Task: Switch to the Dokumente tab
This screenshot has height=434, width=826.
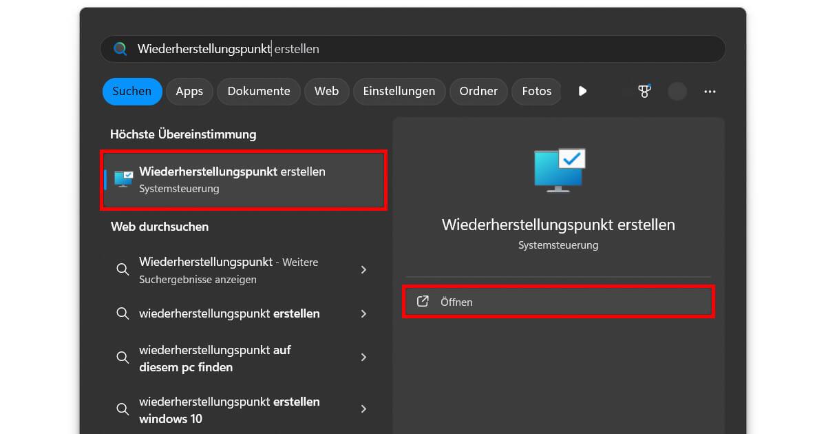Action: (258, 91)
